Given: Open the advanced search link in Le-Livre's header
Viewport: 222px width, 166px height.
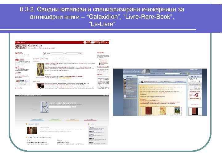Looking at the screenshot, I should pyautogui.click(x=195, y=73).
